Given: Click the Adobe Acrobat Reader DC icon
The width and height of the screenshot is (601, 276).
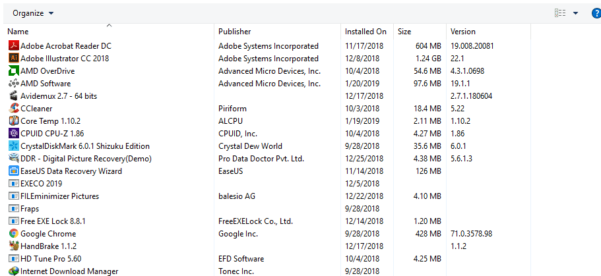Looking at the screenshot, I should coord(14,46).
